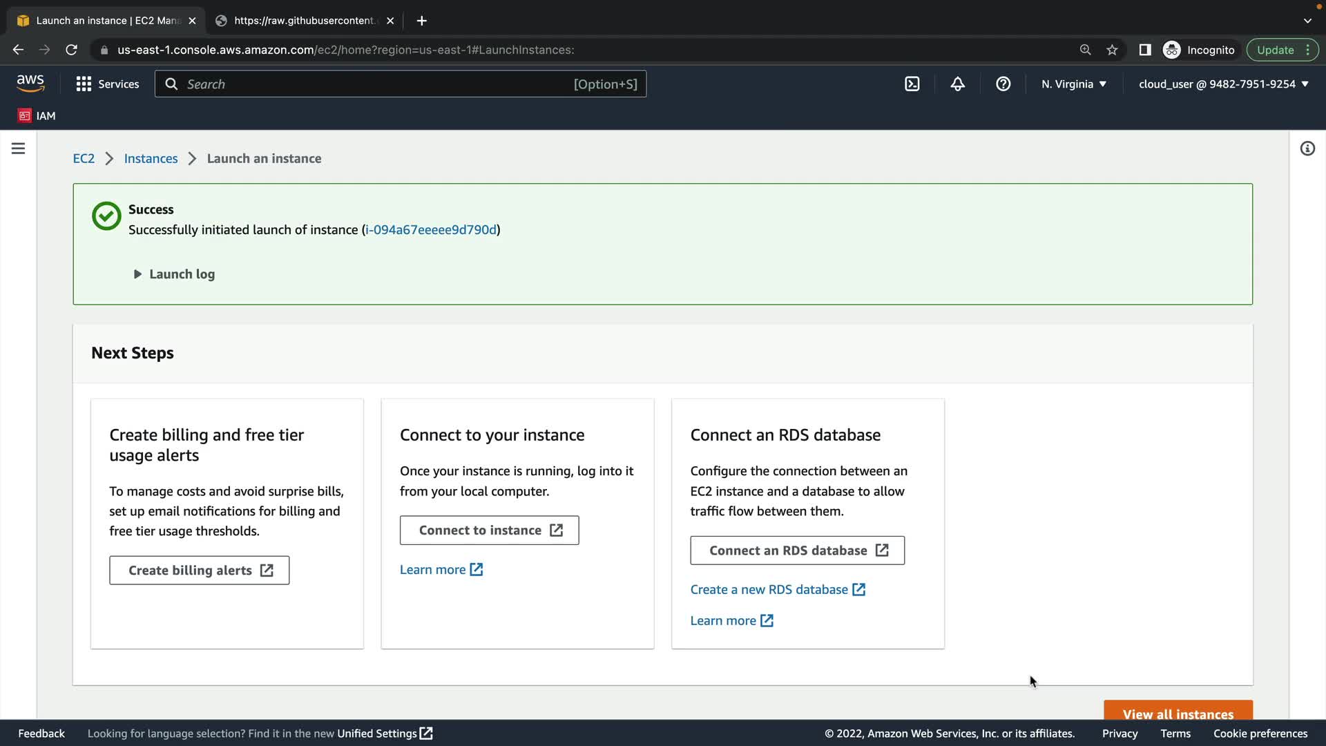Open the IAM shortcut in favorites bar
Viewport: 1326px width, 746px height.
pyautogui.click(x=37, y=116)
